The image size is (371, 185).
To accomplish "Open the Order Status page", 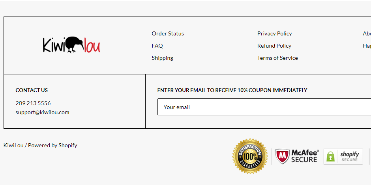I will (168, 33).
